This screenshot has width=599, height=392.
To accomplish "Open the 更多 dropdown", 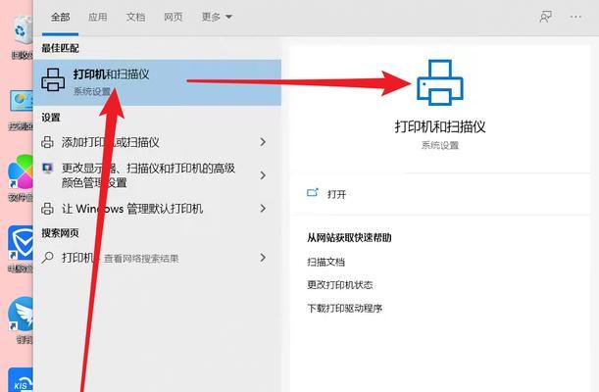I will 217,18.
